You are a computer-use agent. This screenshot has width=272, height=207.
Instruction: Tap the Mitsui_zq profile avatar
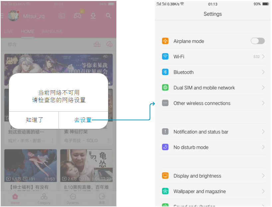13,16
